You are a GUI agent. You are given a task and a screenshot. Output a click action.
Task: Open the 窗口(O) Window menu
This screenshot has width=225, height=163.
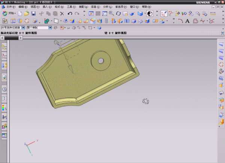coord(134,7)
